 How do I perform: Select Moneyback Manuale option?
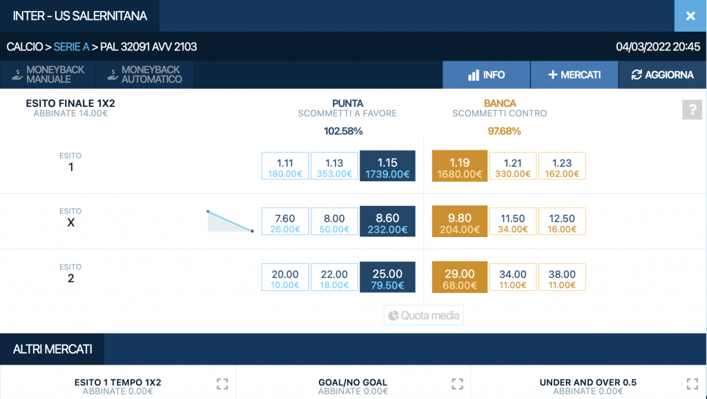pos(48,74)
